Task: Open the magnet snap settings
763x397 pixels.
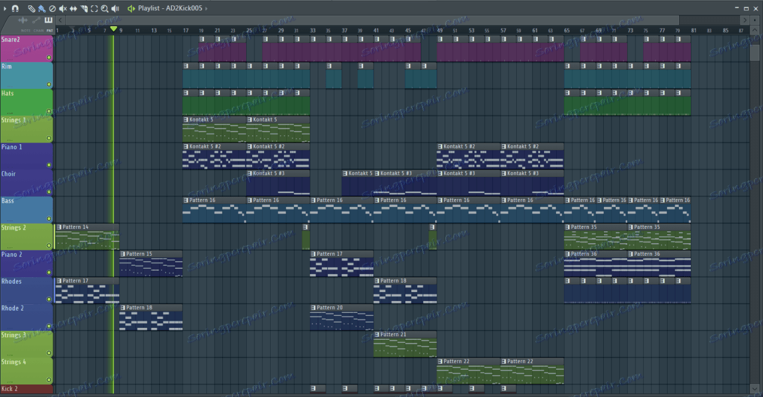Action: point(15,8)
